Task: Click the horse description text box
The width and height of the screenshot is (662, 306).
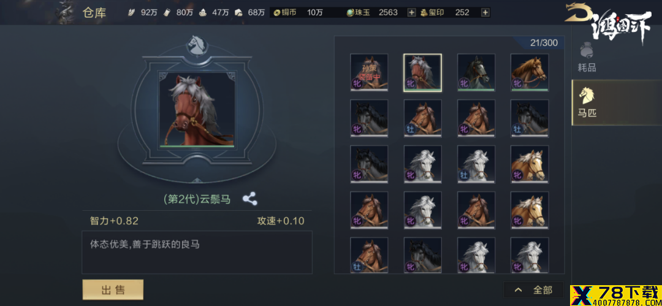Action: click(197, 252)
